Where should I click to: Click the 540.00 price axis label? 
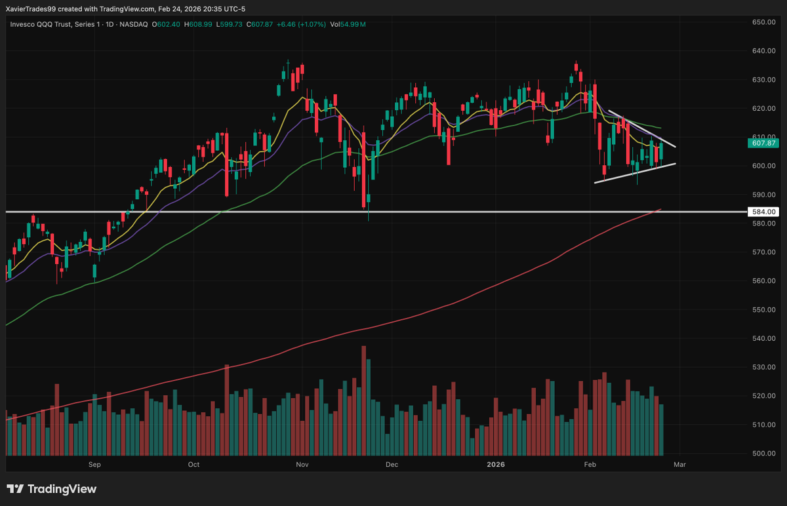click(x=763, y=338)
